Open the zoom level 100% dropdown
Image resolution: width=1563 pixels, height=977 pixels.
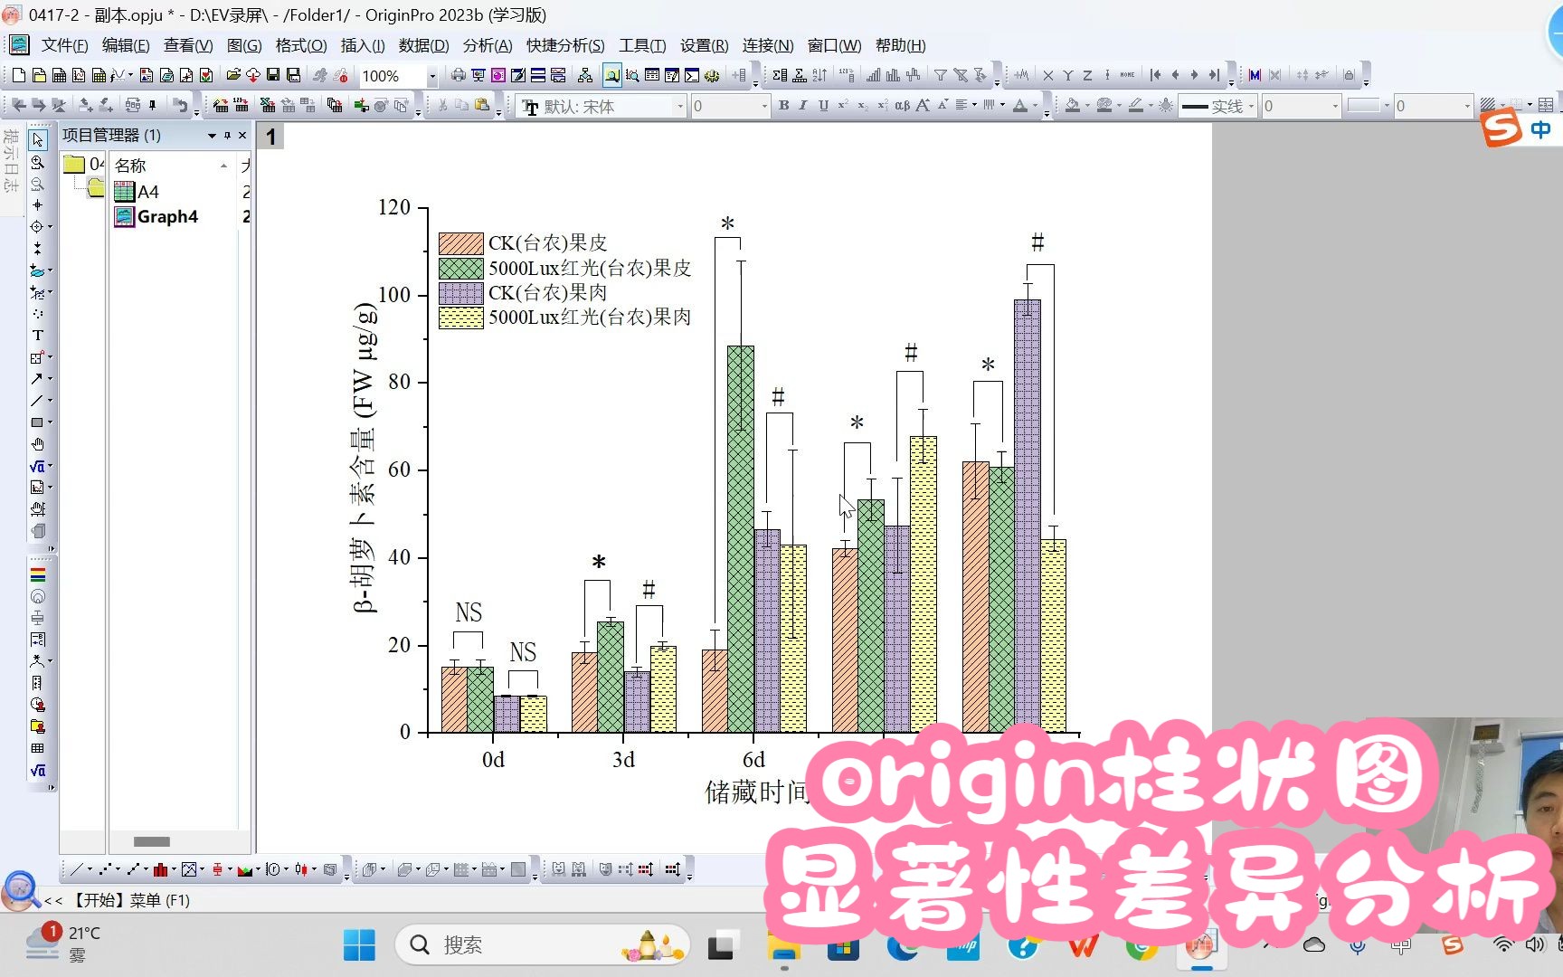(x=432, y=77)
